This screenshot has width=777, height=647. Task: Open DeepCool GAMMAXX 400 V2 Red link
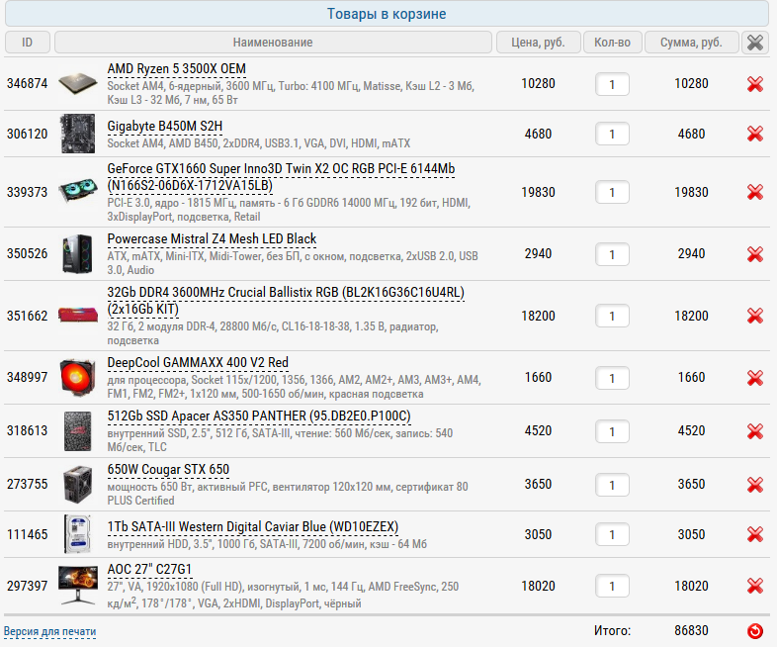pyautogui.click(x=198, y=363)
